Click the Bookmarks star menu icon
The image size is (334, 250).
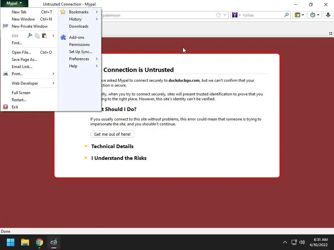coord(63,12)
